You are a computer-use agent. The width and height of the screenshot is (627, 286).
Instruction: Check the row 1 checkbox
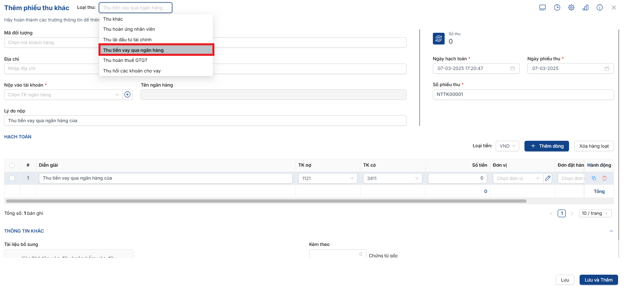click(12, 178)
